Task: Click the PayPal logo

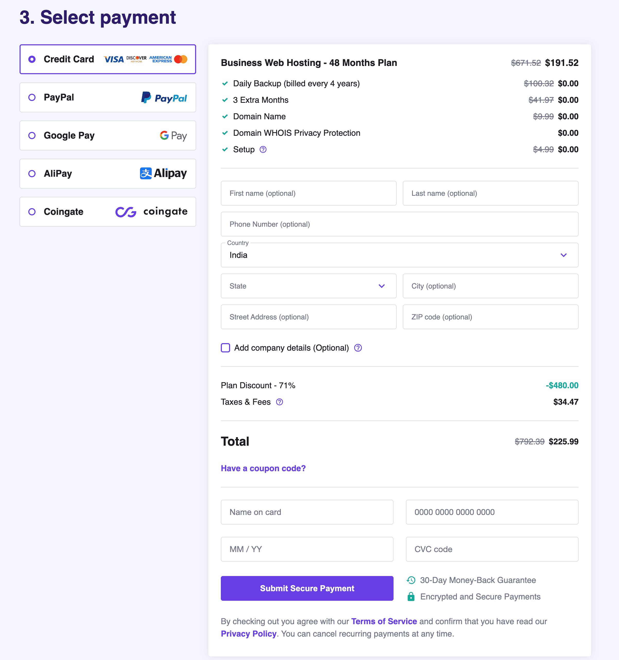Action: coord(164,98)
